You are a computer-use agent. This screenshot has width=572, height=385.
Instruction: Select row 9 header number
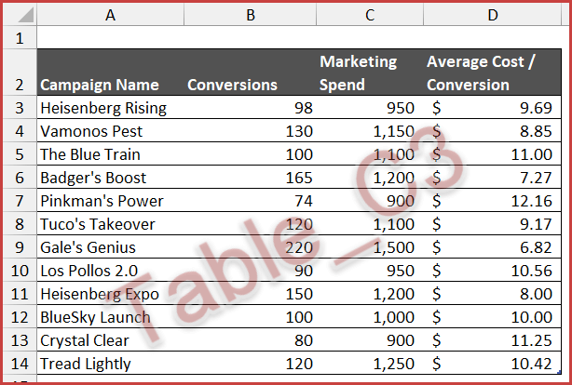[x=20, y=247]
